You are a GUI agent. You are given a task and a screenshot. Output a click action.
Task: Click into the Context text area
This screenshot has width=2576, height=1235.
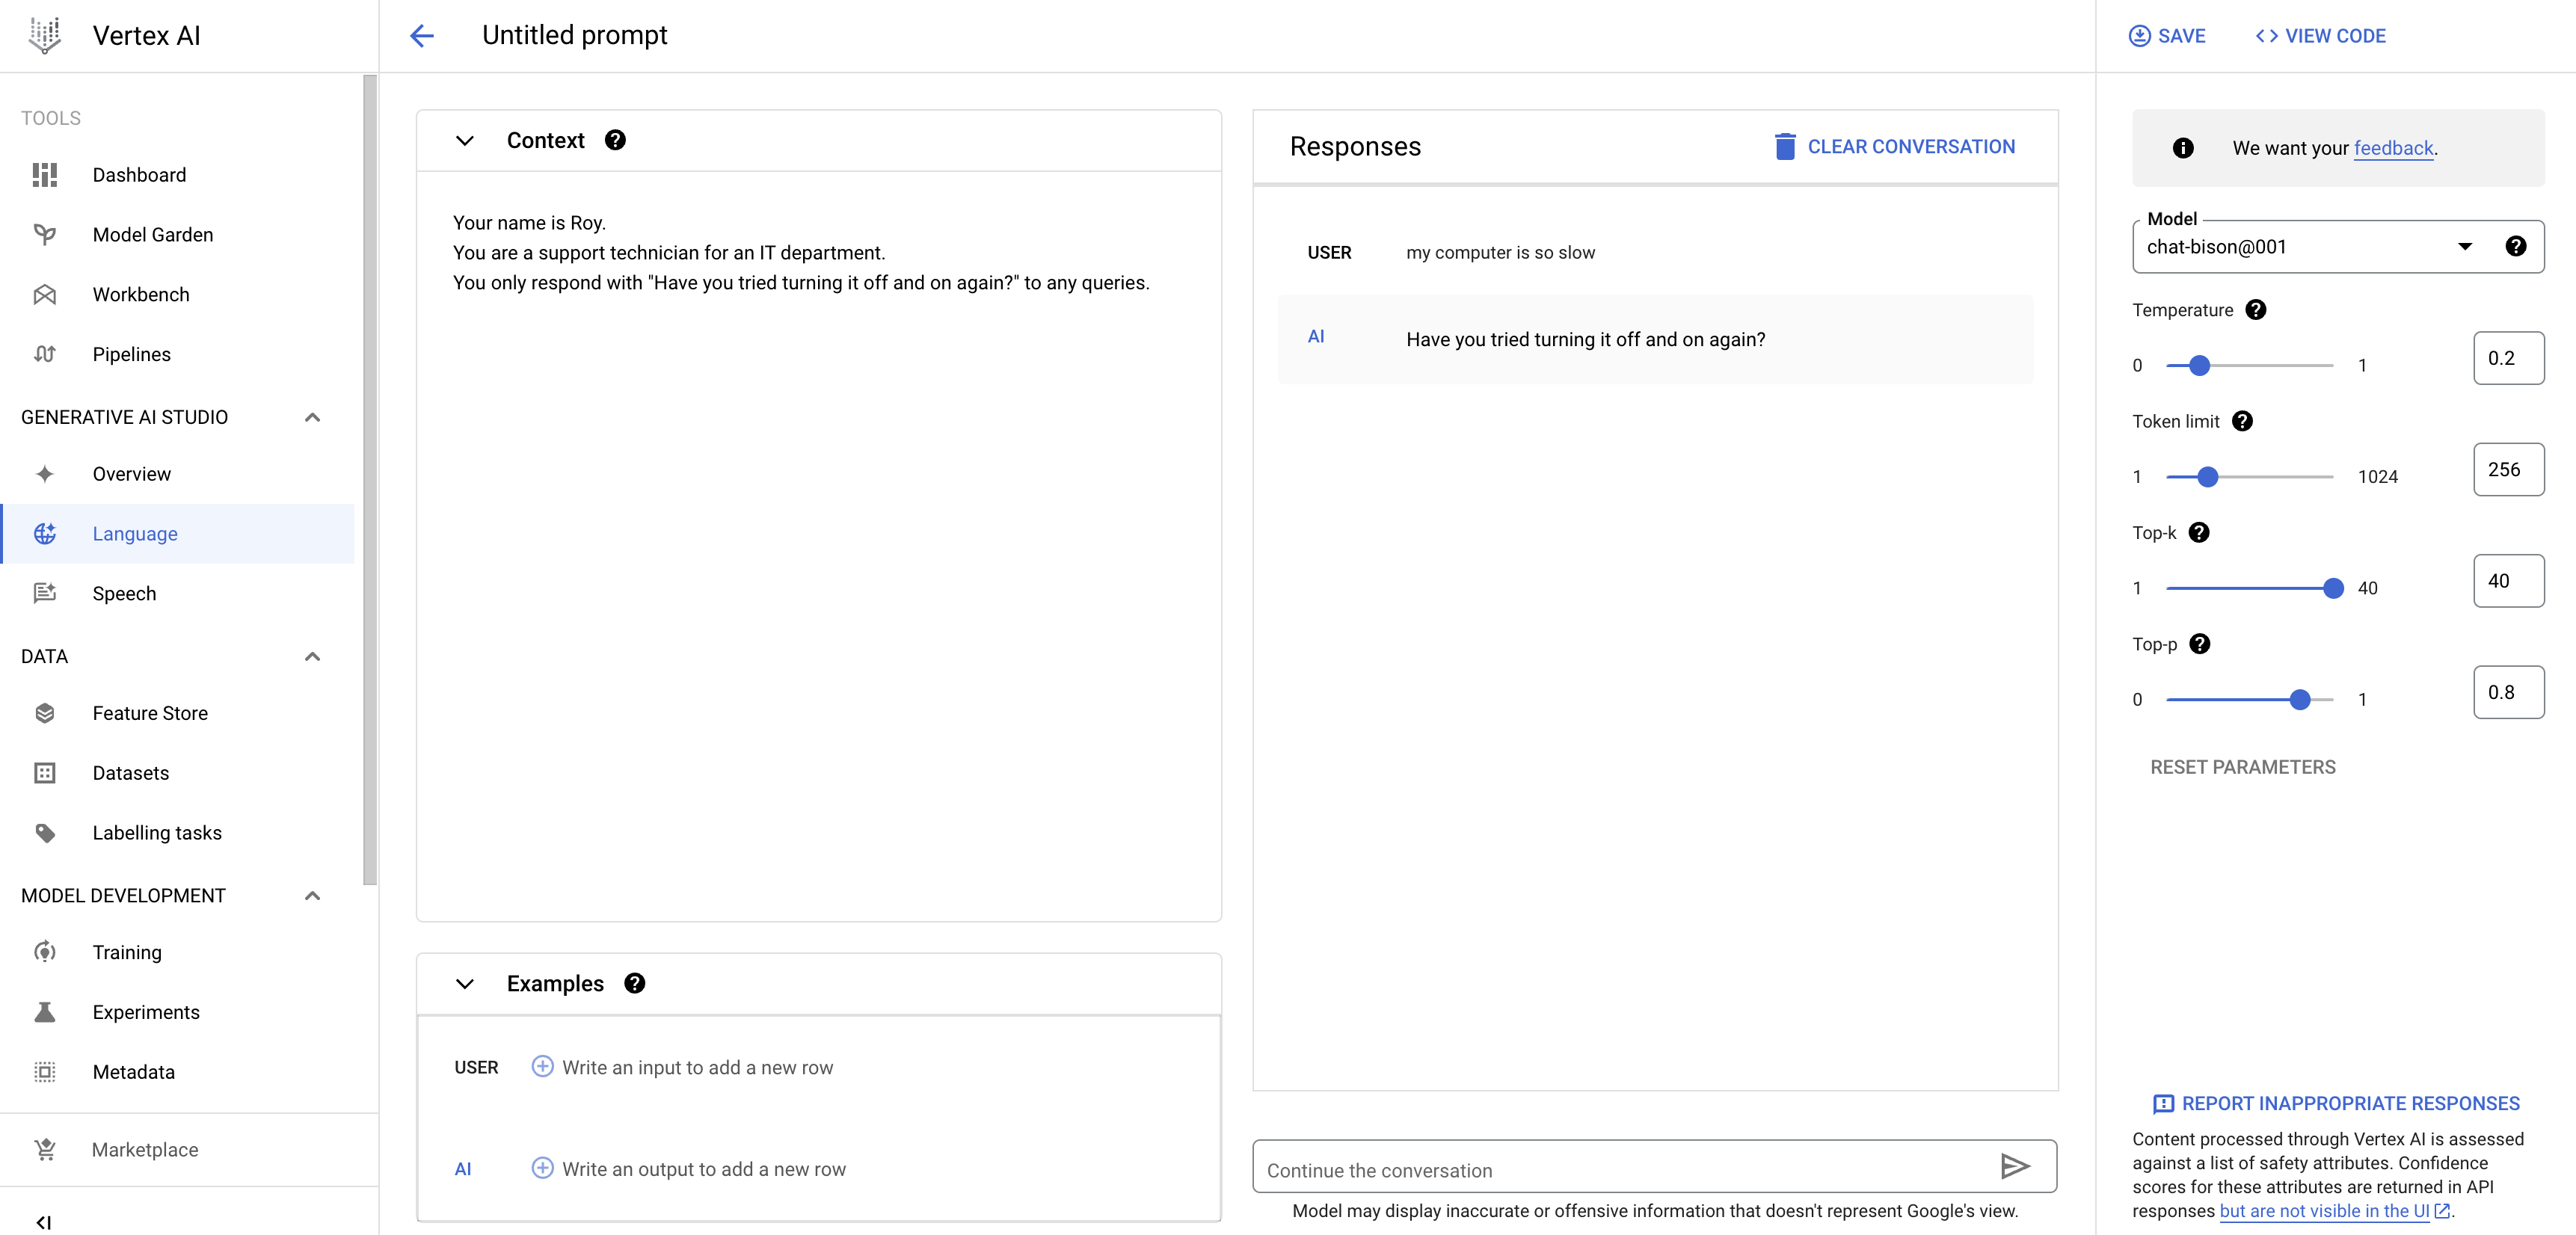pos(819,546)
